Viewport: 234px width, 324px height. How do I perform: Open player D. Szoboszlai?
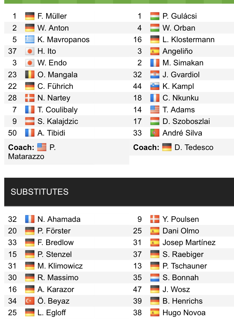186,121
